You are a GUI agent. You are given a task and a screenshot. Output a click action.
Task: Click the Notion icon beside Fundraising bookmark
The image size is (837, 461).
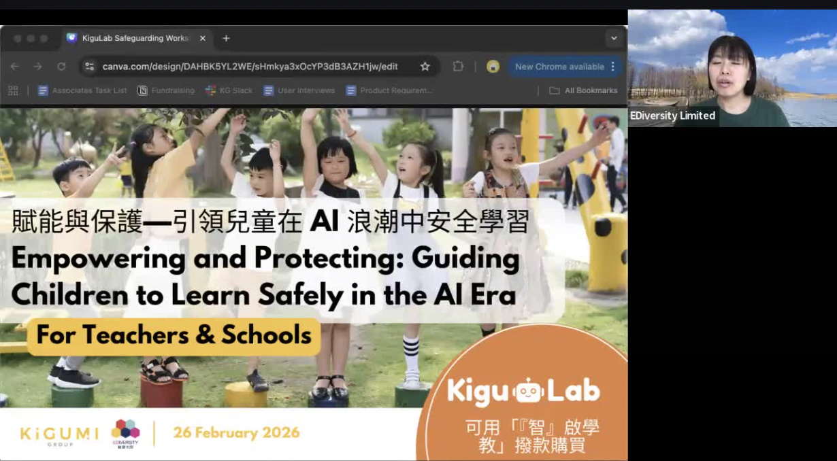(142, 90)
